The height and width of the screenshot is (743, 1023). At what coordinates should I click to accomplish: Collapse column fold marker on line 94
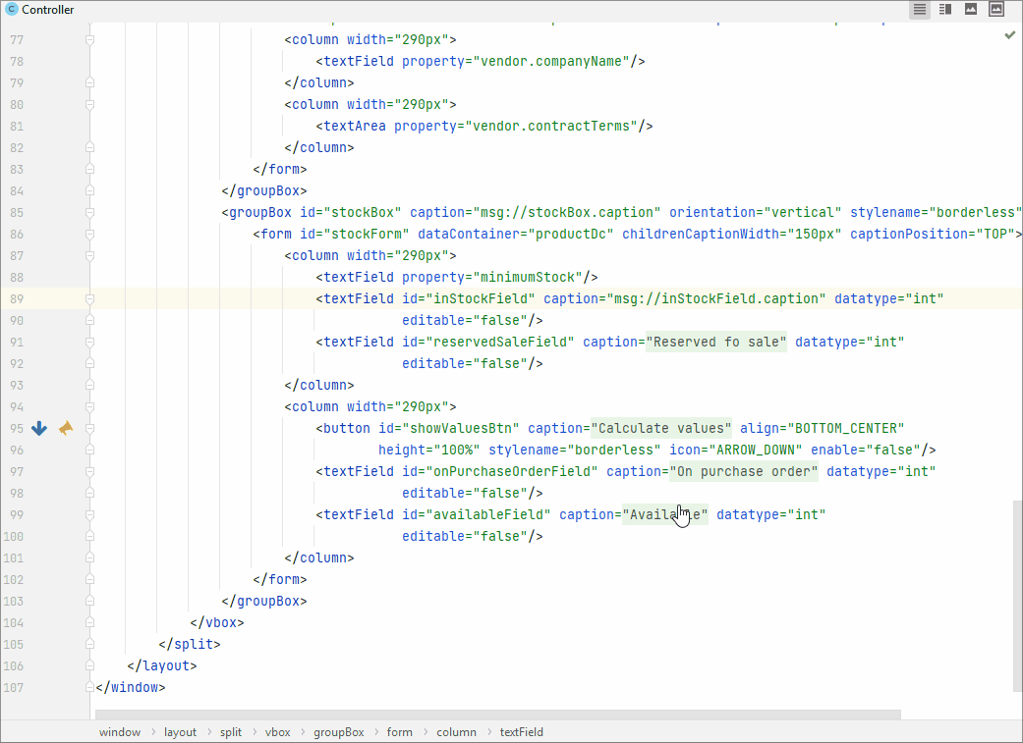(x=89, y=406)
